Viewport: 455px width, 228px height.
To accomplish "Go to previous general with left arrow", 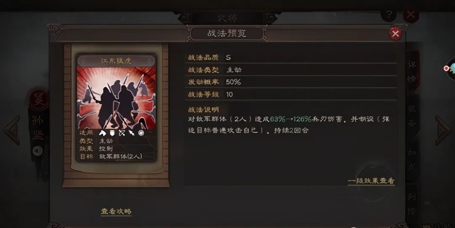I will coord(12,130).
